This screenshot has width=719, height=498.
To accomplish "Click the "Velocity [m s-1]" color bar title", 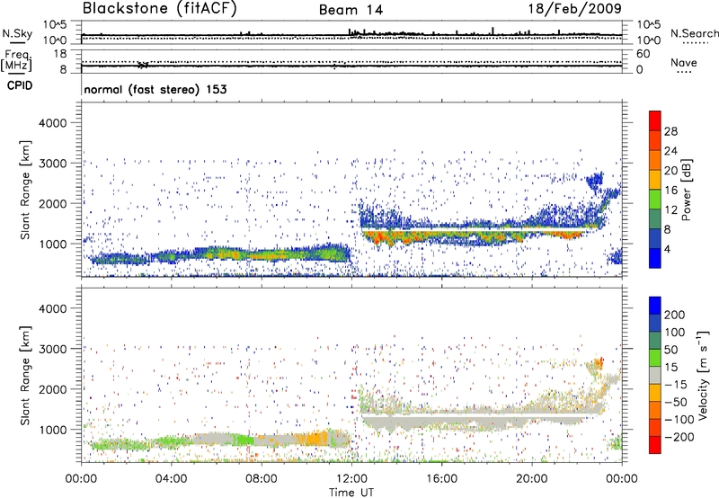I will click(704, 375).
